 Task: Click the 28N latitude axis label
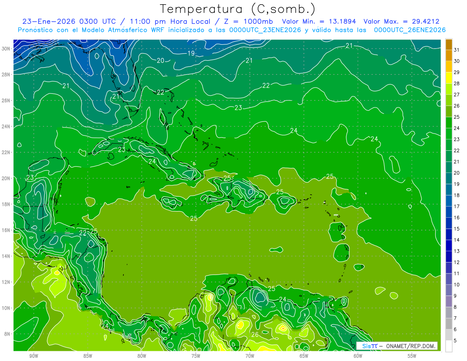click(x=6, y=74)
